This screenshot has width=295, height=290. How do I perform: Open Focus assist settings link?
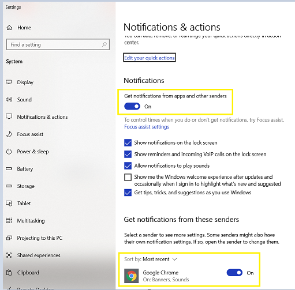point(147,127)
